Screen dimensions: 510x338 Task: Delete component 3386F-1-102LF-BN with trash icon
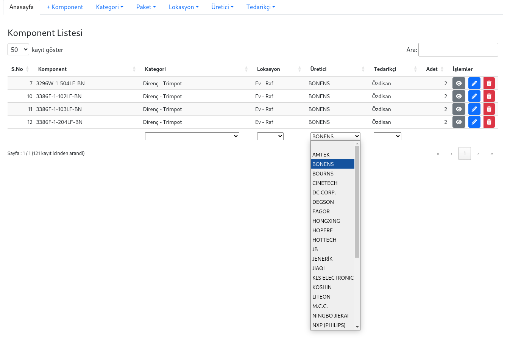(489, 96)
